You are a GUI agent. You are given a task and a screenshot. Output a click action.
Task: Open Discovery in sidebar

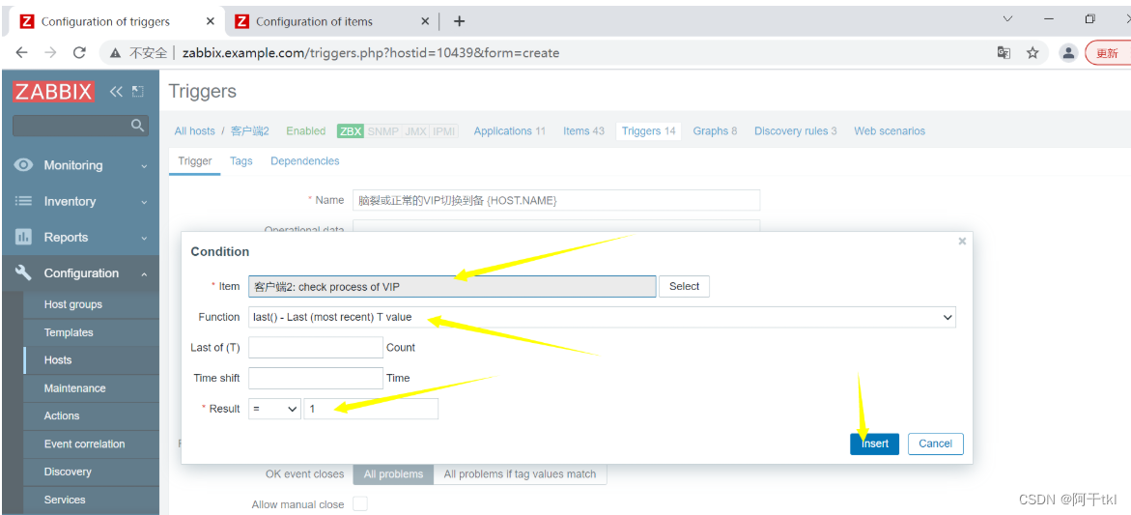67,472
